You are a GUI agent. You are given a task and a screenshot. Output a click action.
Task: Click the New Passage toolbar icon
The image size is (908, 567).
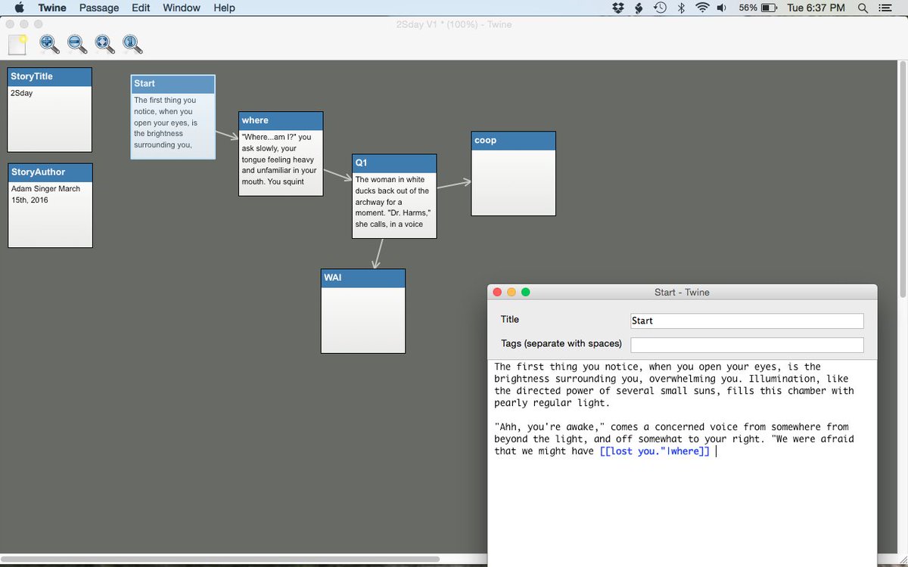(17, 45)
